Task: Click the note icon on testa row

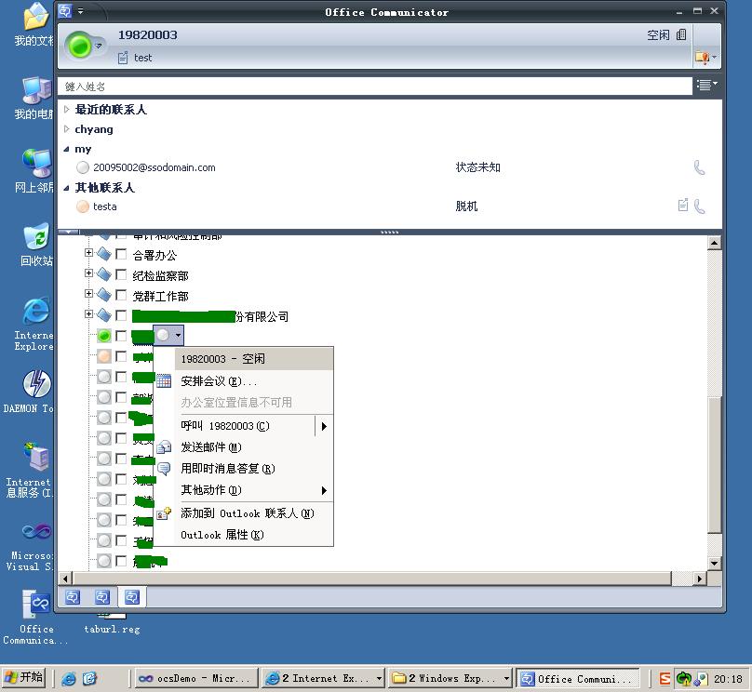Action: (683, 206)
